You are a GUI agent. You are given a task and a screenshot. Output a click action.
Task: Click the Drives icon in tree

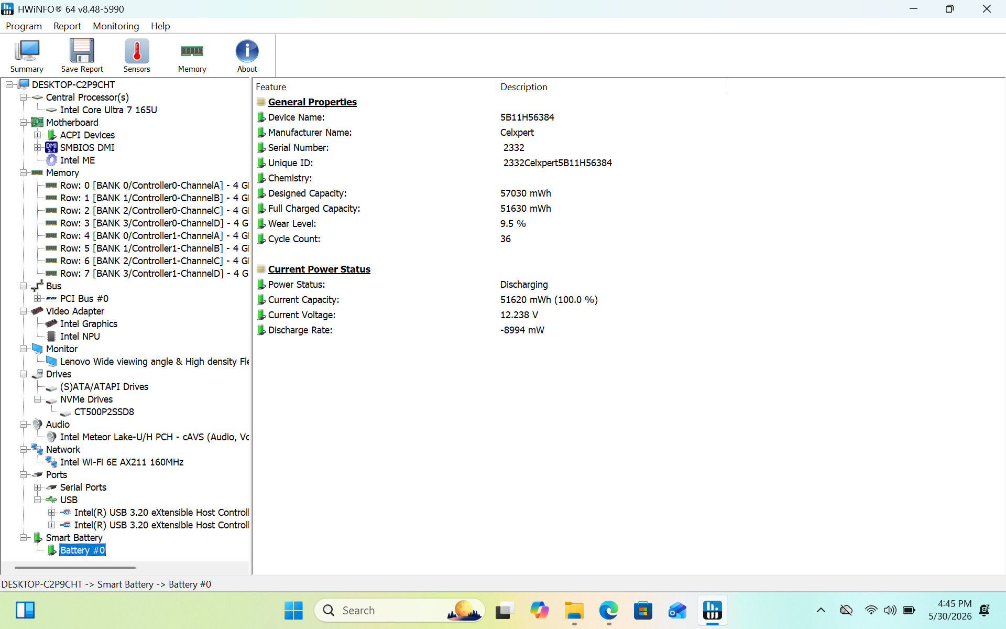pyautogui.click(x=37, y=374)
